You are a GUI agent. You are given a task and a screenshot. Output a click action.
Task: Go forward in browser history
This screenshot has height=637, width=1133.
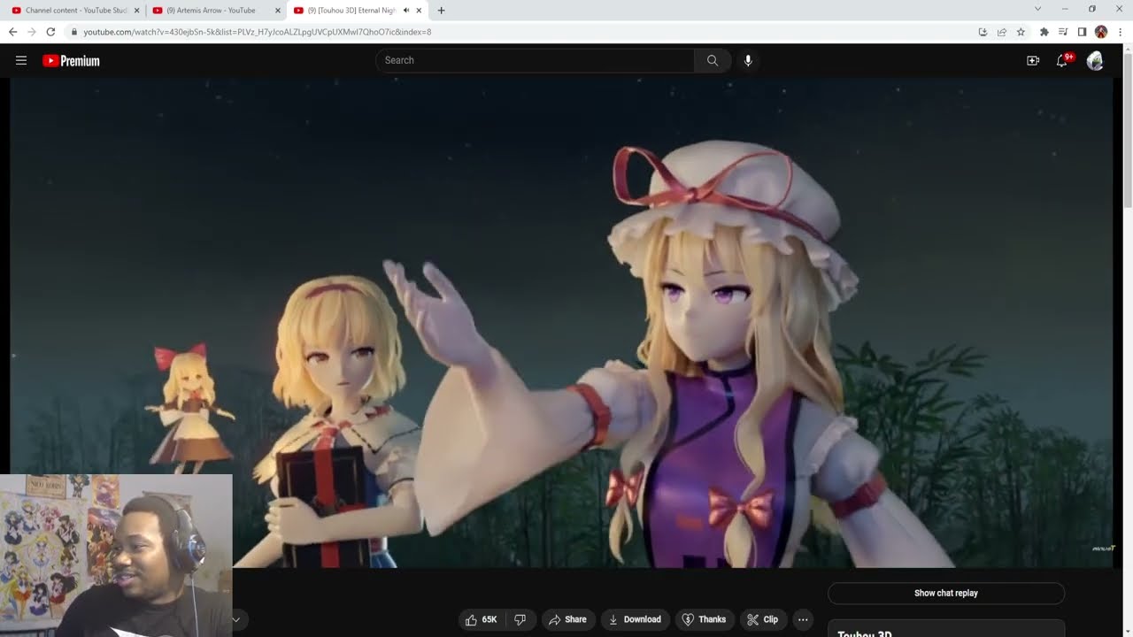tap(32, 32)
